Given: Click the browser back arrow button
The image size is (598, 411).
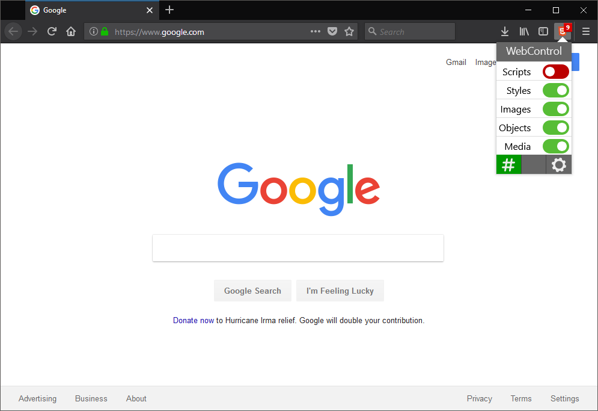Looking at the screenshot, I should (13, 31).
